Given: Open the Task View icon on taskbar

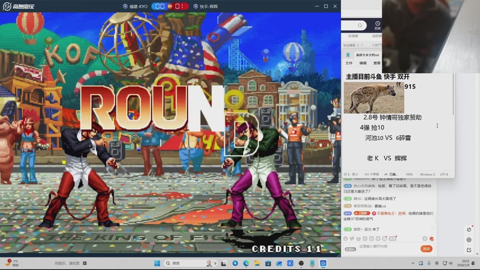Looking at the screenshot, I should click(x=224, y=263).
